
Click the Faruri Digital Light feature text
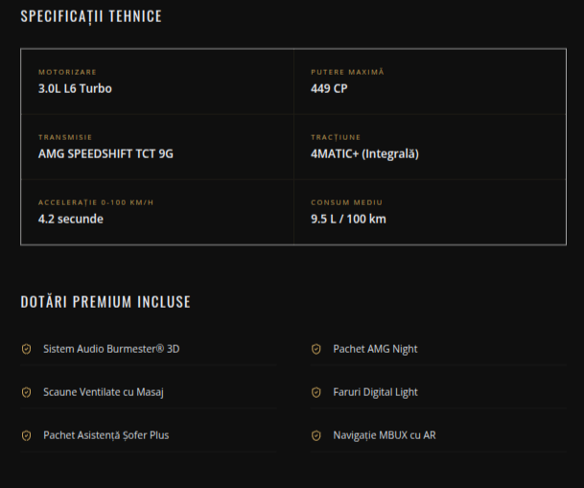[x=376, y=392]
